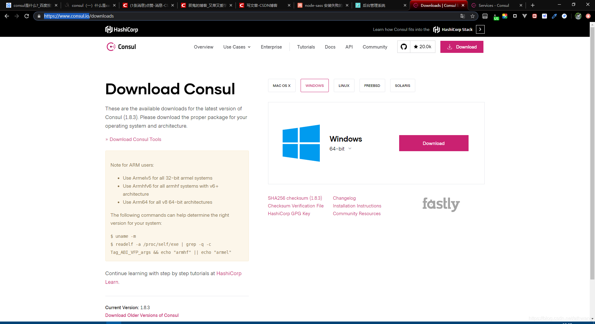
Task: Open the Download Consul Tools link
Action: tap(135, 139)
